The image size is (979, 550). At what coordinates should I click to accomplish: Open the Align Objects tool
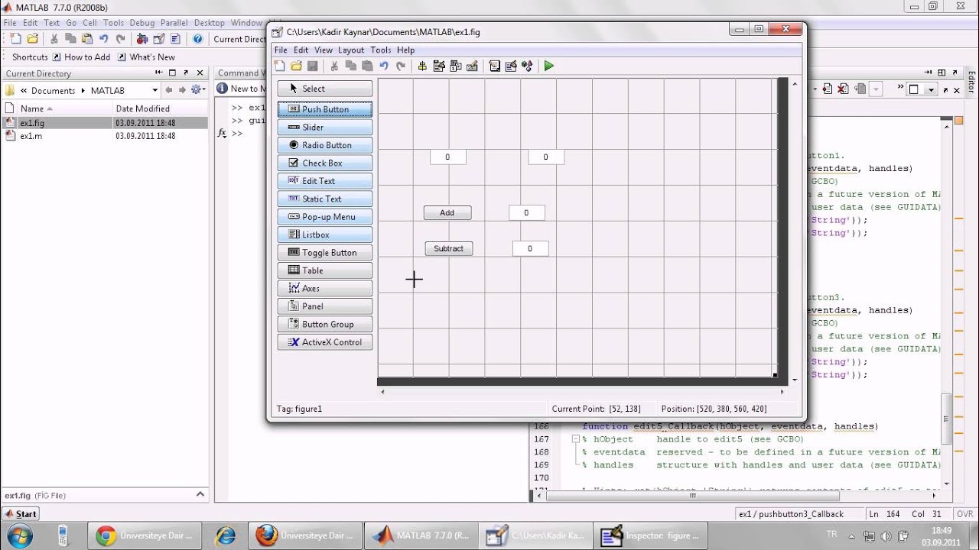coord(422,66)
